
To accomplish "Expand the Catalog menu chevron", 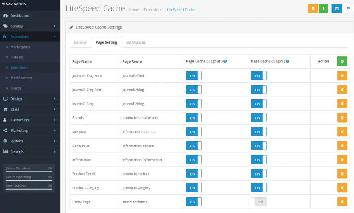I will pyautogui.click(x=54, y=26).
